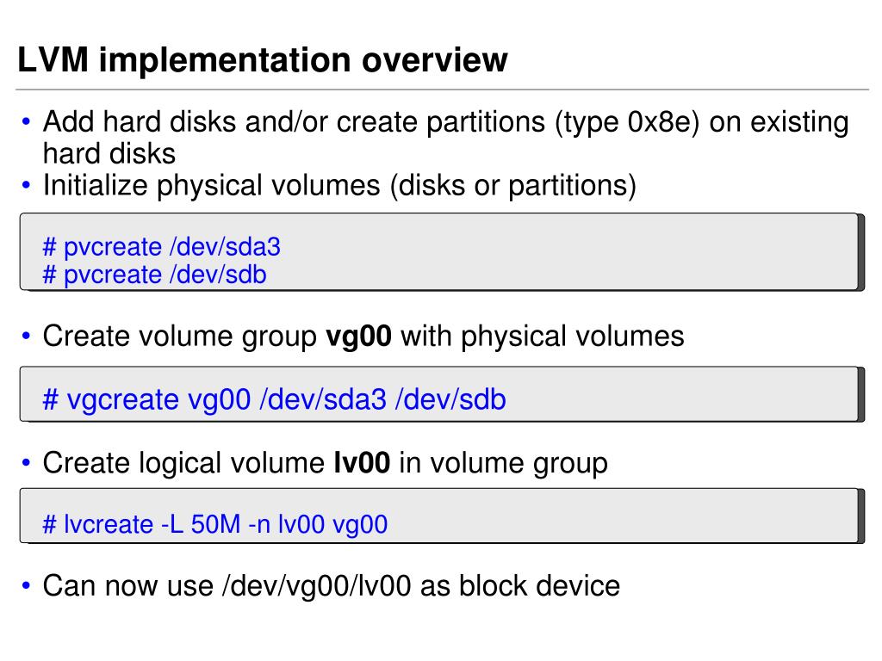Click the blue bullet before Add hard disks
The width and height of the screenshot is (882, 661).
click(x=26, y=120)
